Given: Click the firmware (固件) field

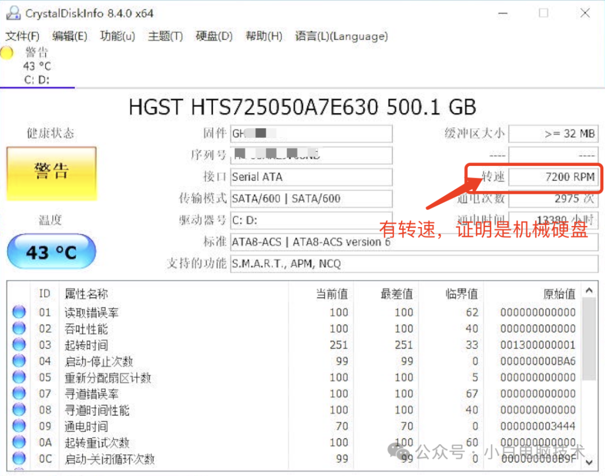Looking at the screenshot, I should tap(311, 133).
